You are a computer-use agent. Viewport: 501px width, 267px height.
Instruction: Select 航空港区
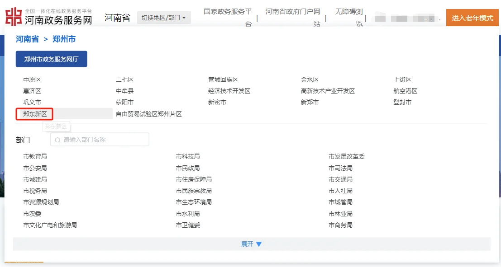coord(406,91)
